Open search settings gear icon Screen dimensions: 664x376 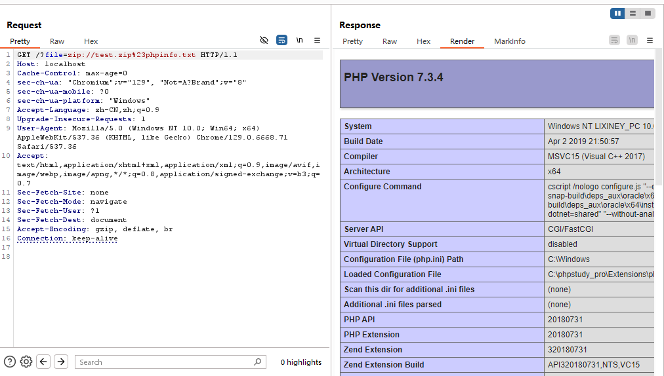click(26, 362)
